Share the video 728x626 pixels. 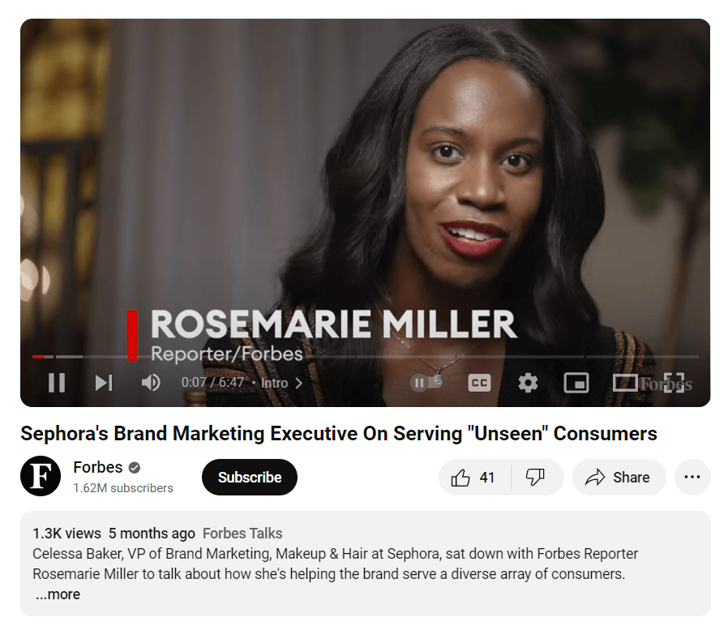pyautogui.click(x=619, y=477)
